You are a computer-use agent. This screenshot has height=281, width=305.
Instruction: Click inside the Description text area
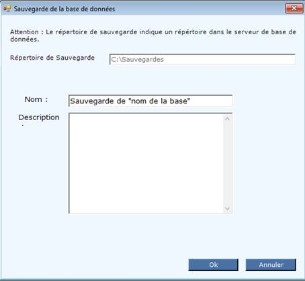[x=146, y=163]
